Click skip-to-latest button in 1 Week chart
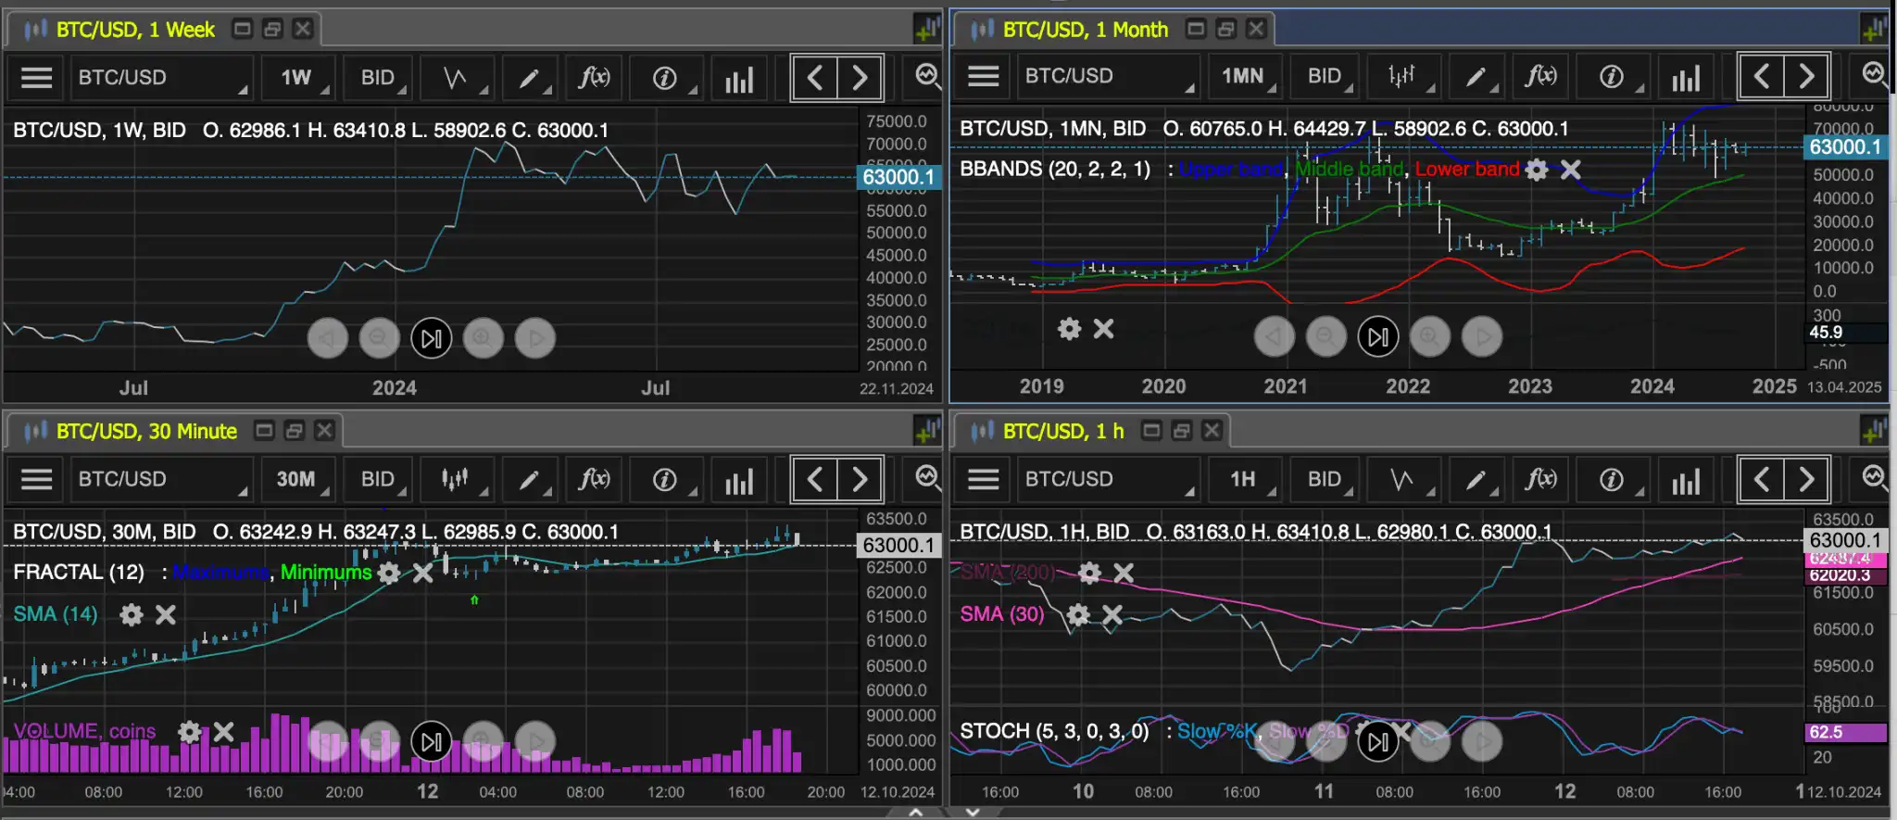The image size is (1897, 820). tap(431, 338)
